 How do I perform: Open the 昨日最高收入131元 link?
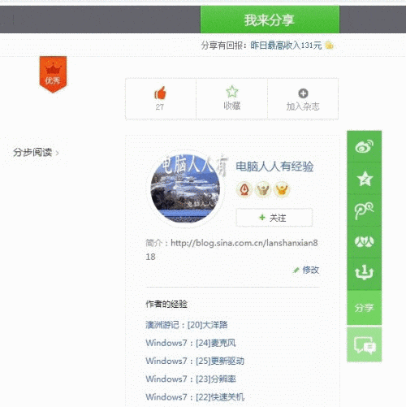click(x=286, y=45)
